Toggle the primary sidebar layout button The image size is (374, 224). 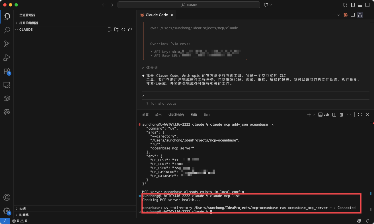pos(353,5)
